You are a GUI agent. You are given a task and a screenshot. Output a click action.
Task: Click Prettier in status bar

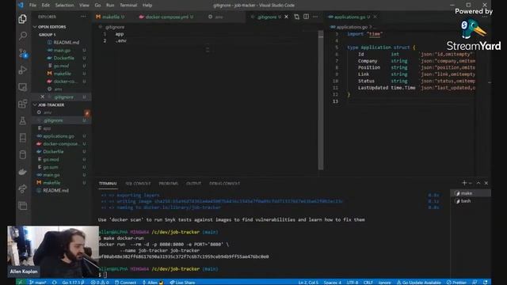click(456, 282)
